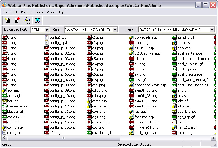The image size is (218, 148).
Task: Click the ASP icon next to faq.asp
Action: tap(132, 112)
